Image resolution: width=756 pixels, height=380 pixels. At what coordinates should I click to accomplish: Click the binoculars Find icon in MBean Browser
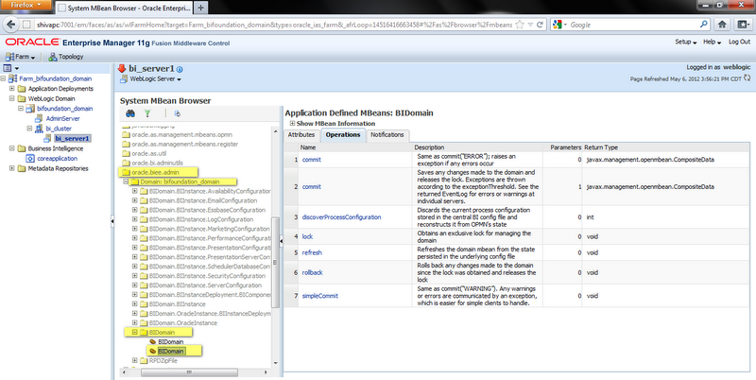129,113
